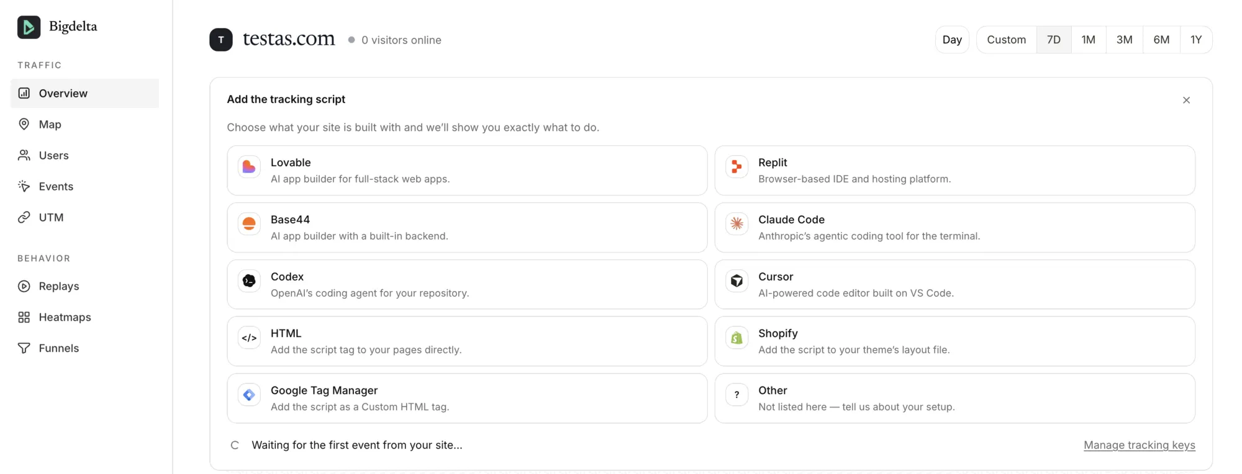The image size is (1242, 474).
Task: Choose the Other setup option title
Action: click(773, 390)
